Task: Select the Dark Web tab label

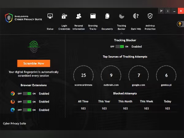Action: coord(136,29)
